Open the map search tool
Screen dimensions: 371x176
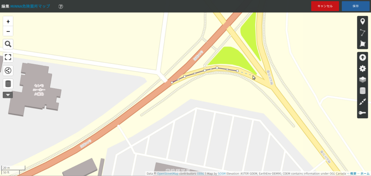click(8, 44)
